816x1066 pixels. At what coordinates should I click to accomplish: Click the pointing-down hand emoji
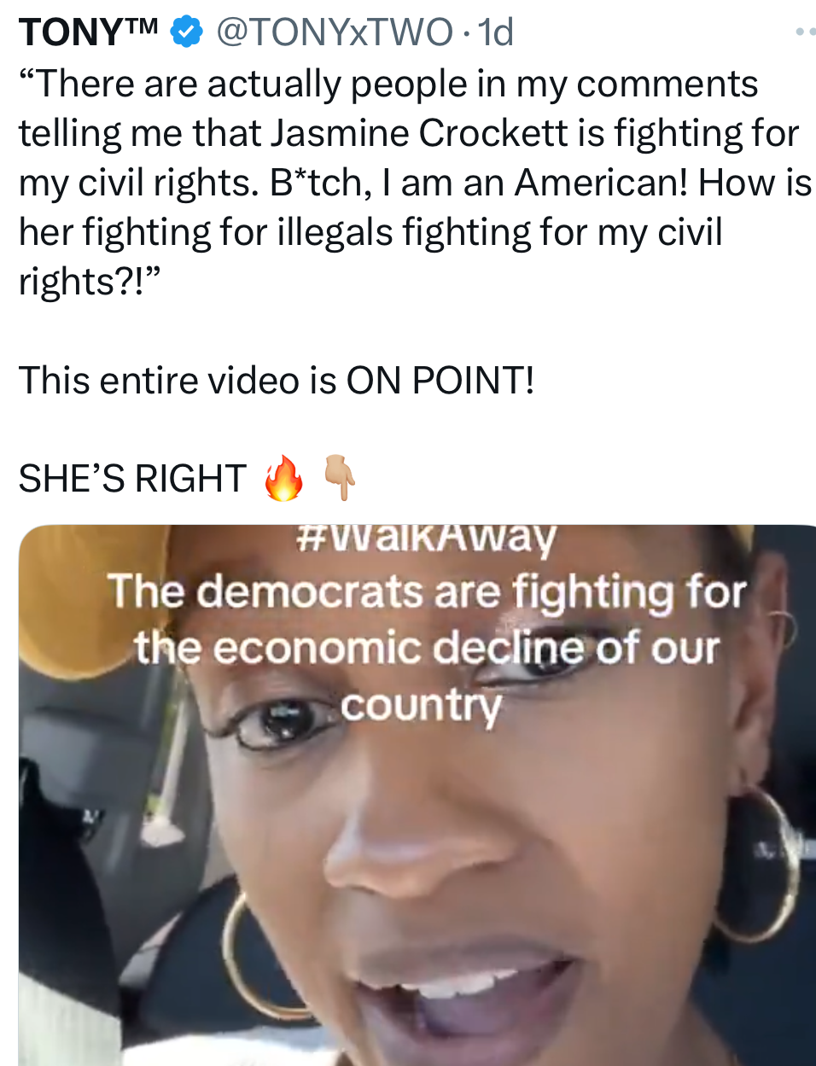(340, 478)
